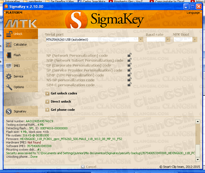The width and height of the screenshot is (205, 173).
Task: Click padlock icon beside SP code
Action: (x=129, y=70)
